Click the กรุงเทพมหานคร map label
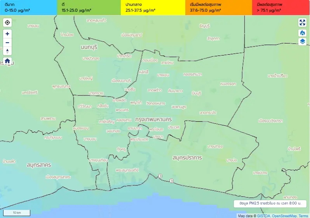 click(153, 119)
